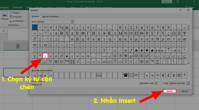
Task: Select the multiplication sign symbol
Action: pyautogui.click(x=51, y=56)
